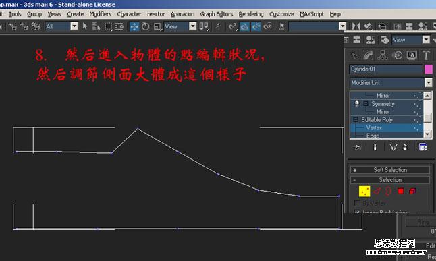Switch to the Display command panel tab
This screenshot has height=261, width=436.
pos(412,55)
